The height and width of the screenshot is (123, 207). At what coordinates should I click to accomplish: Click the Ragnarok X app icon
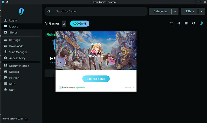[x=96, y=48]
